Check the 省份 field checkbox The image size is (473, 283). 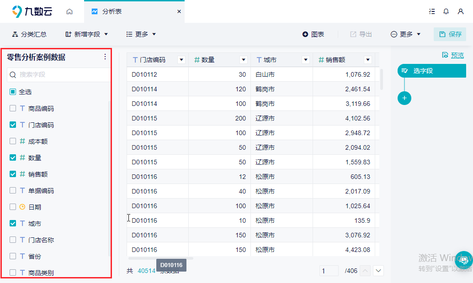(x=13, y=256)
